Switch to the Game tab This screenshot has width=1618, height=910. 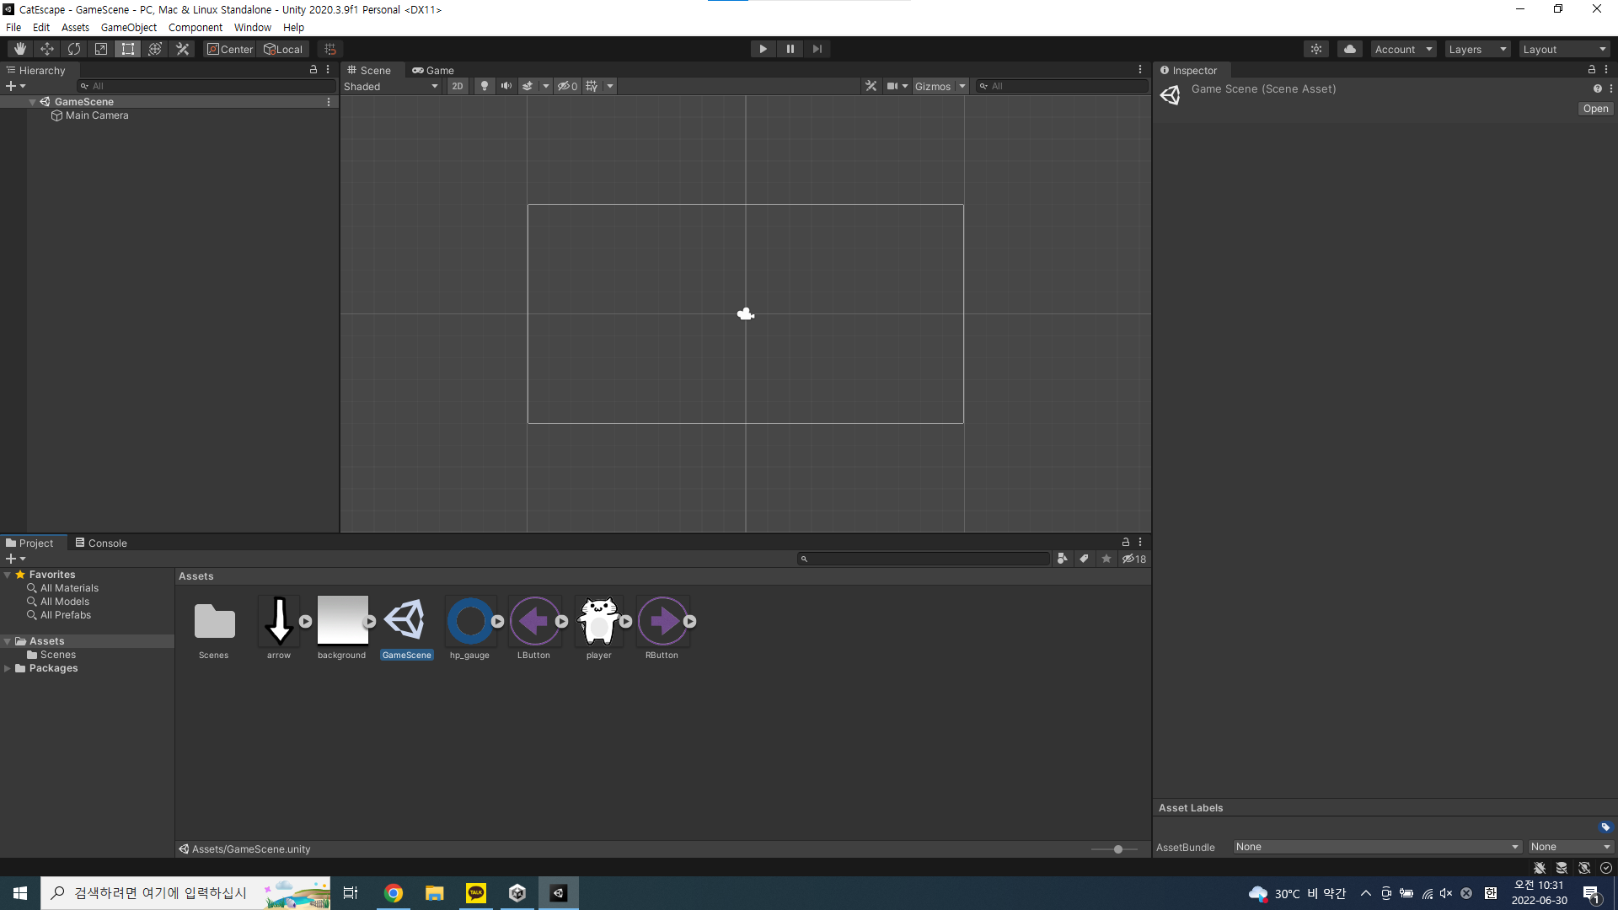coord(433,71)
